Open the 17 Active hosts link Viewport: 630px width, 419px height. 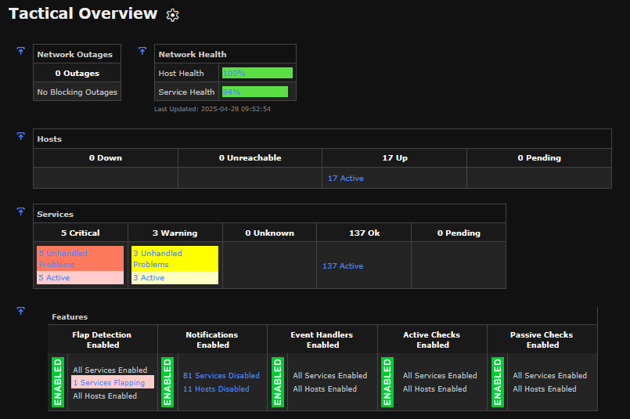click(345, 179)
